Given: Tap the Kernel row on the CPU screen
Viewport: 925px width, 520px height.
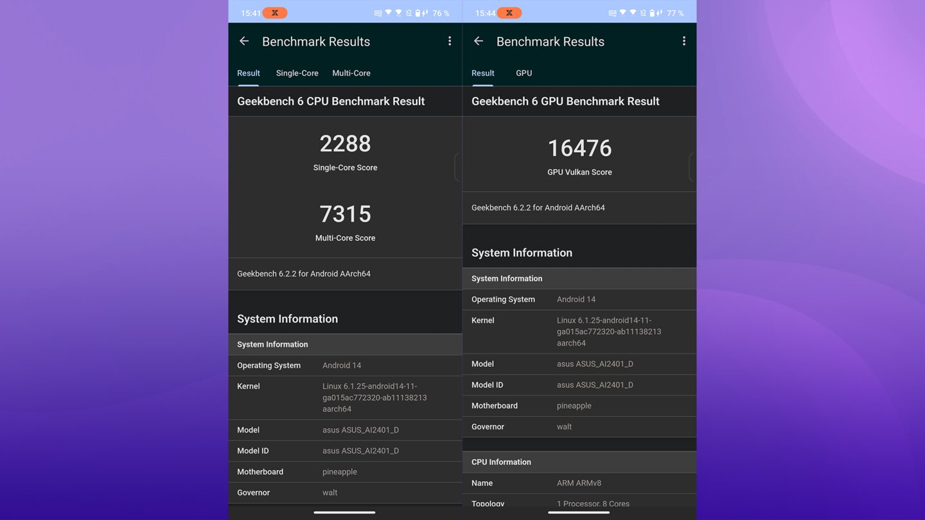Looking at the screenshot, I should point(345,397).
